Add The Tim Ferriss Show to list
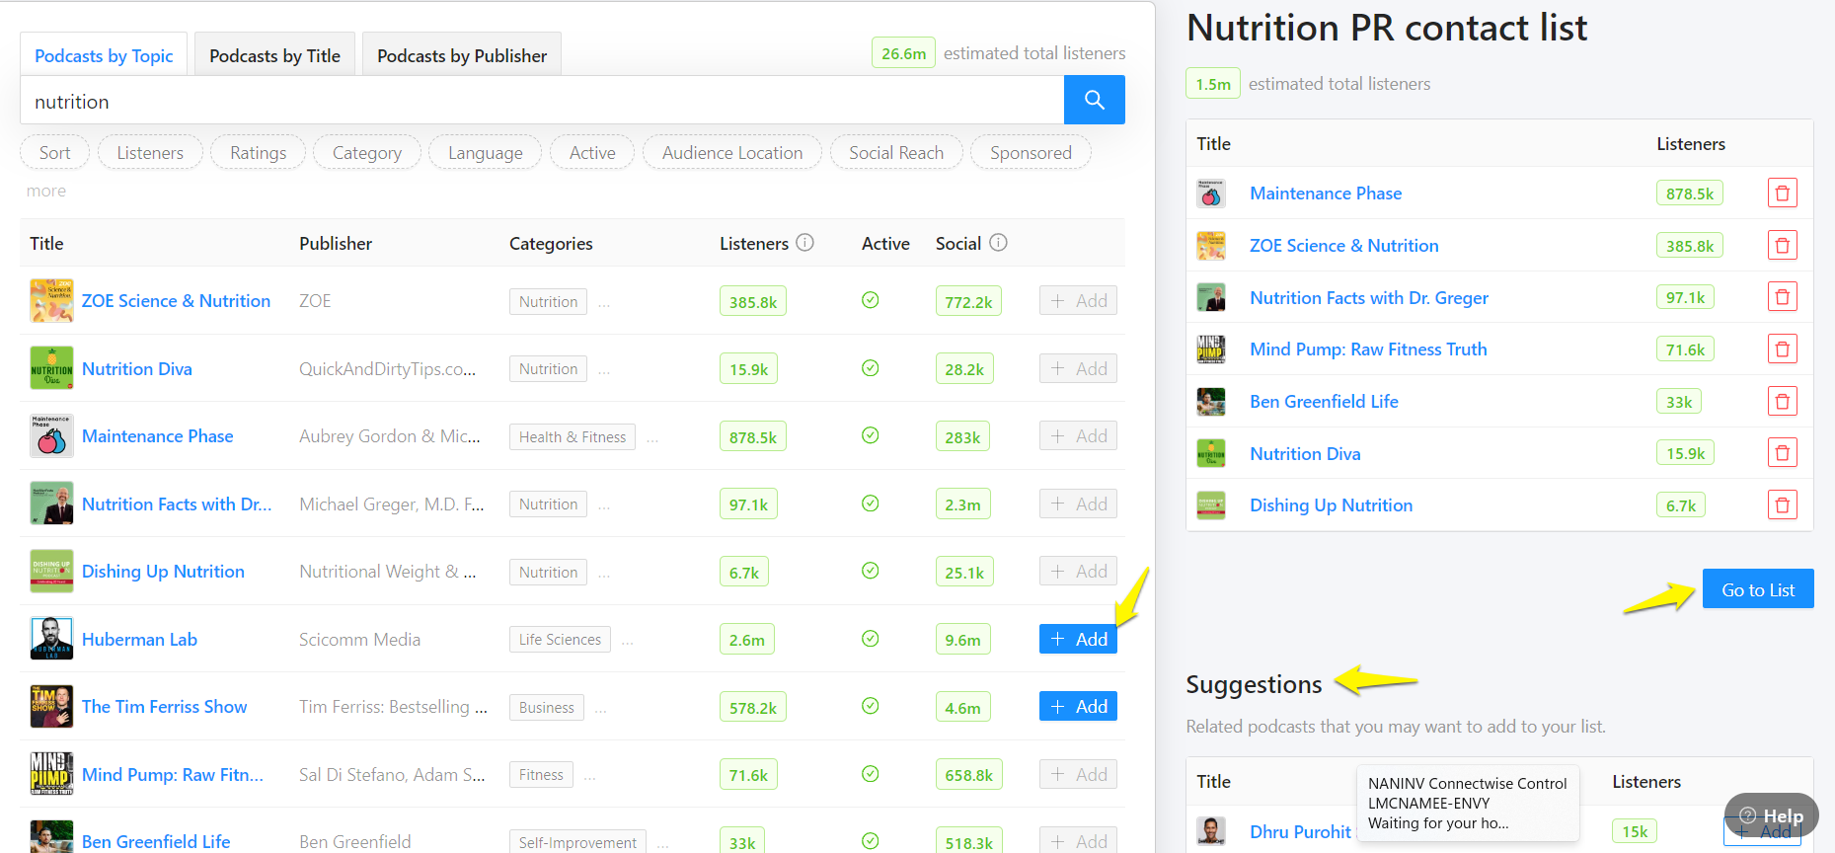This screenshot has height=853, width=1835. [x=1078, y=706]
